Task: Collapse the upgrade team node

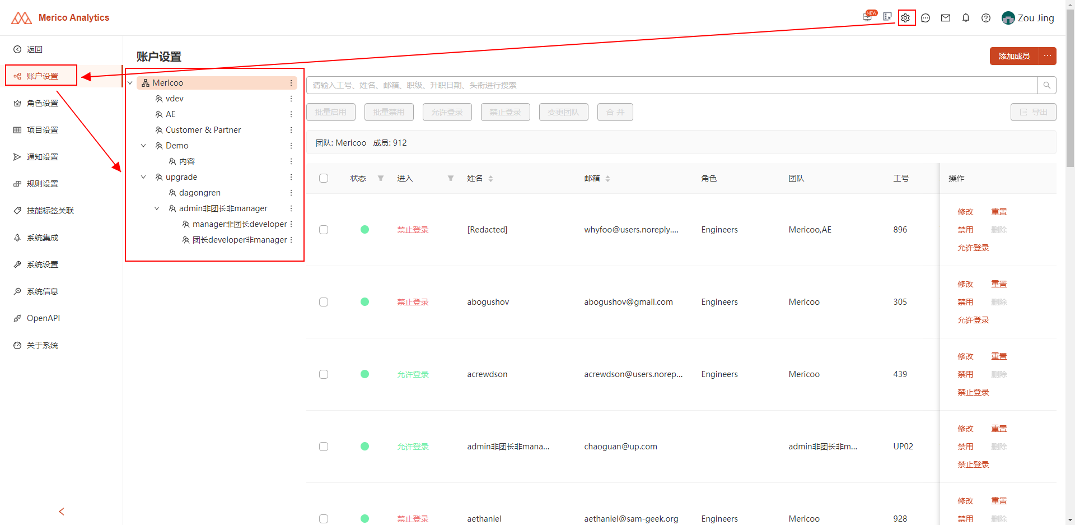Action: (143, 177)
